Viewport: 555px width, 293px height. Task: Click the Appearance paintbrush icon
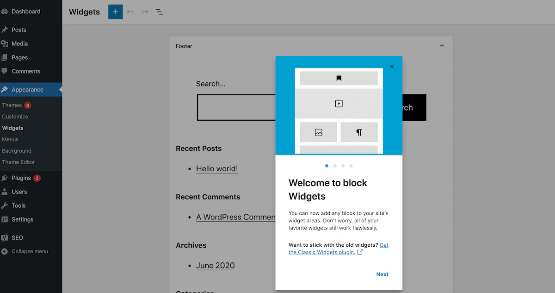5,90
